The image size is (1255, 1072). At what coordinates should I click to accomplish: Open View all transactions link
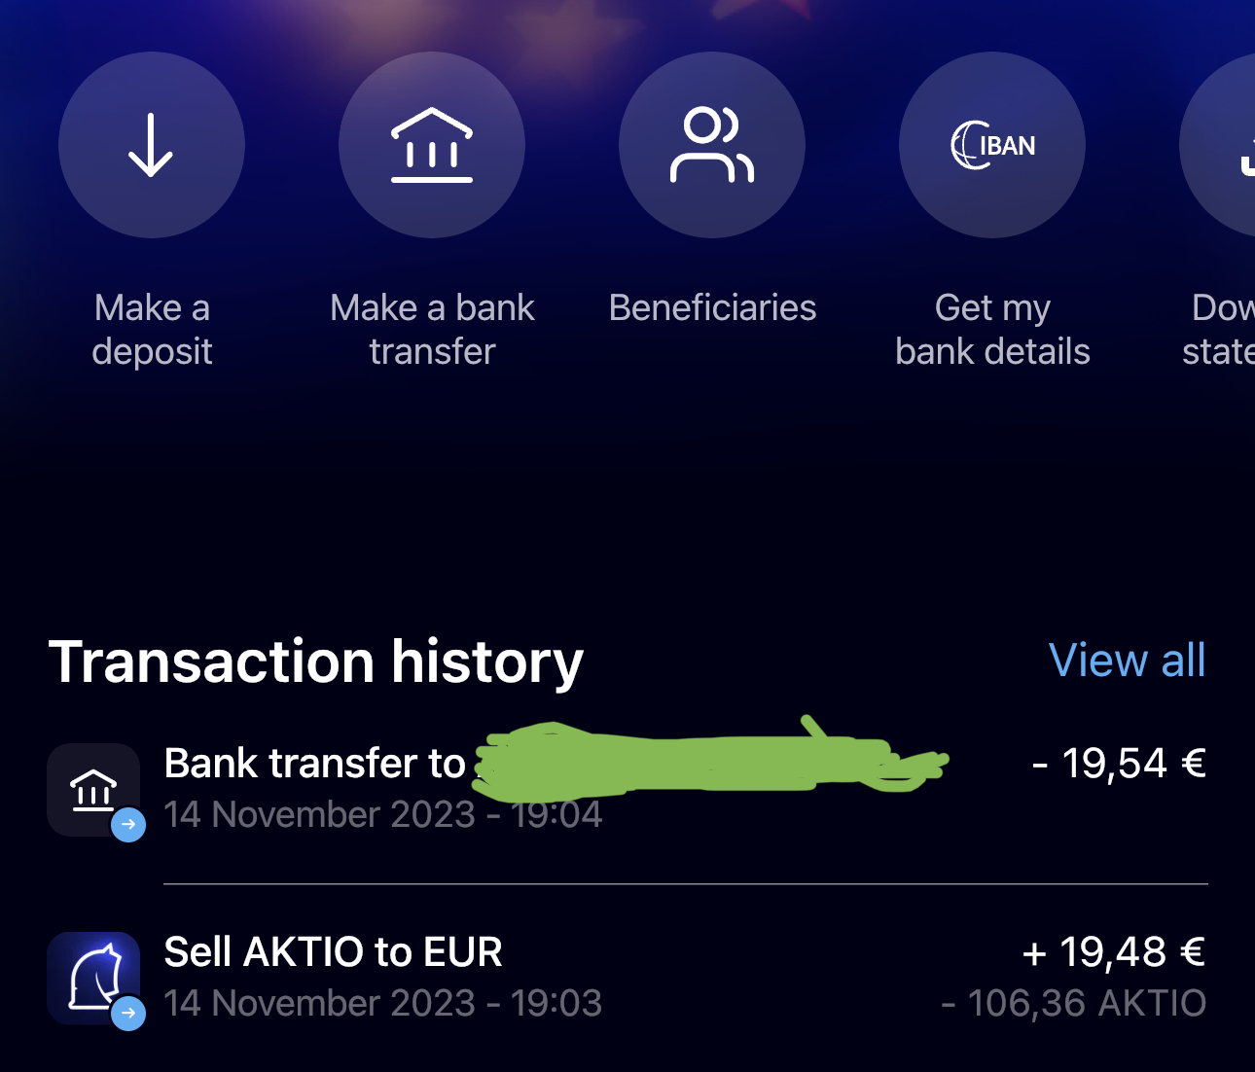1127,661
